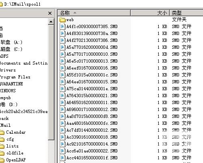
Task: Open the web folder icon
Action: 63,20
